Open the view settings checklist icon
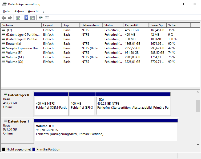The width and height of the screenshot is (201, 159). pyautogui.click(x=47, y=18)
